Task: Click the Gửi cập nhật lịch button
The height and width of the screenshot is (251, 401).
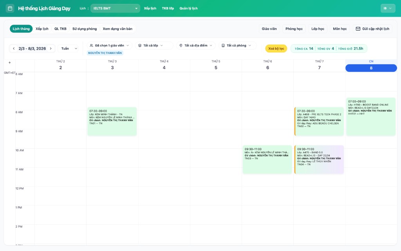Action: tap(372, 29)
